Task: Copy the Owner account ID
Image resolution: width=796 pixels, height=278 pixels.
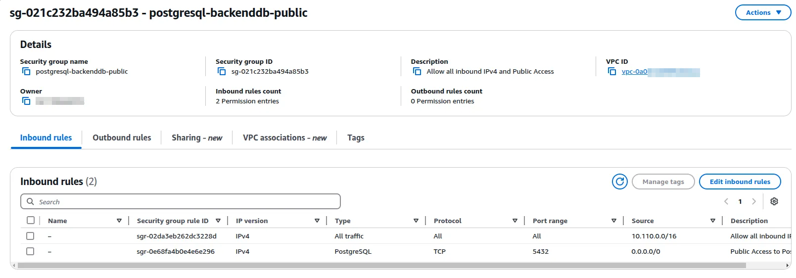Action: [x=26, y=101]
